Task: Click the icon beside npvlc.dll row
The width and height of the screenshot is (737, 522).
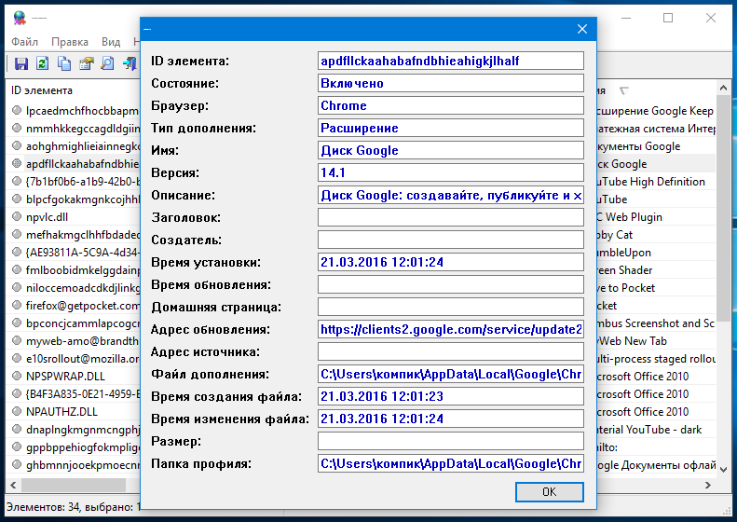Action: [x=17, y=217]
